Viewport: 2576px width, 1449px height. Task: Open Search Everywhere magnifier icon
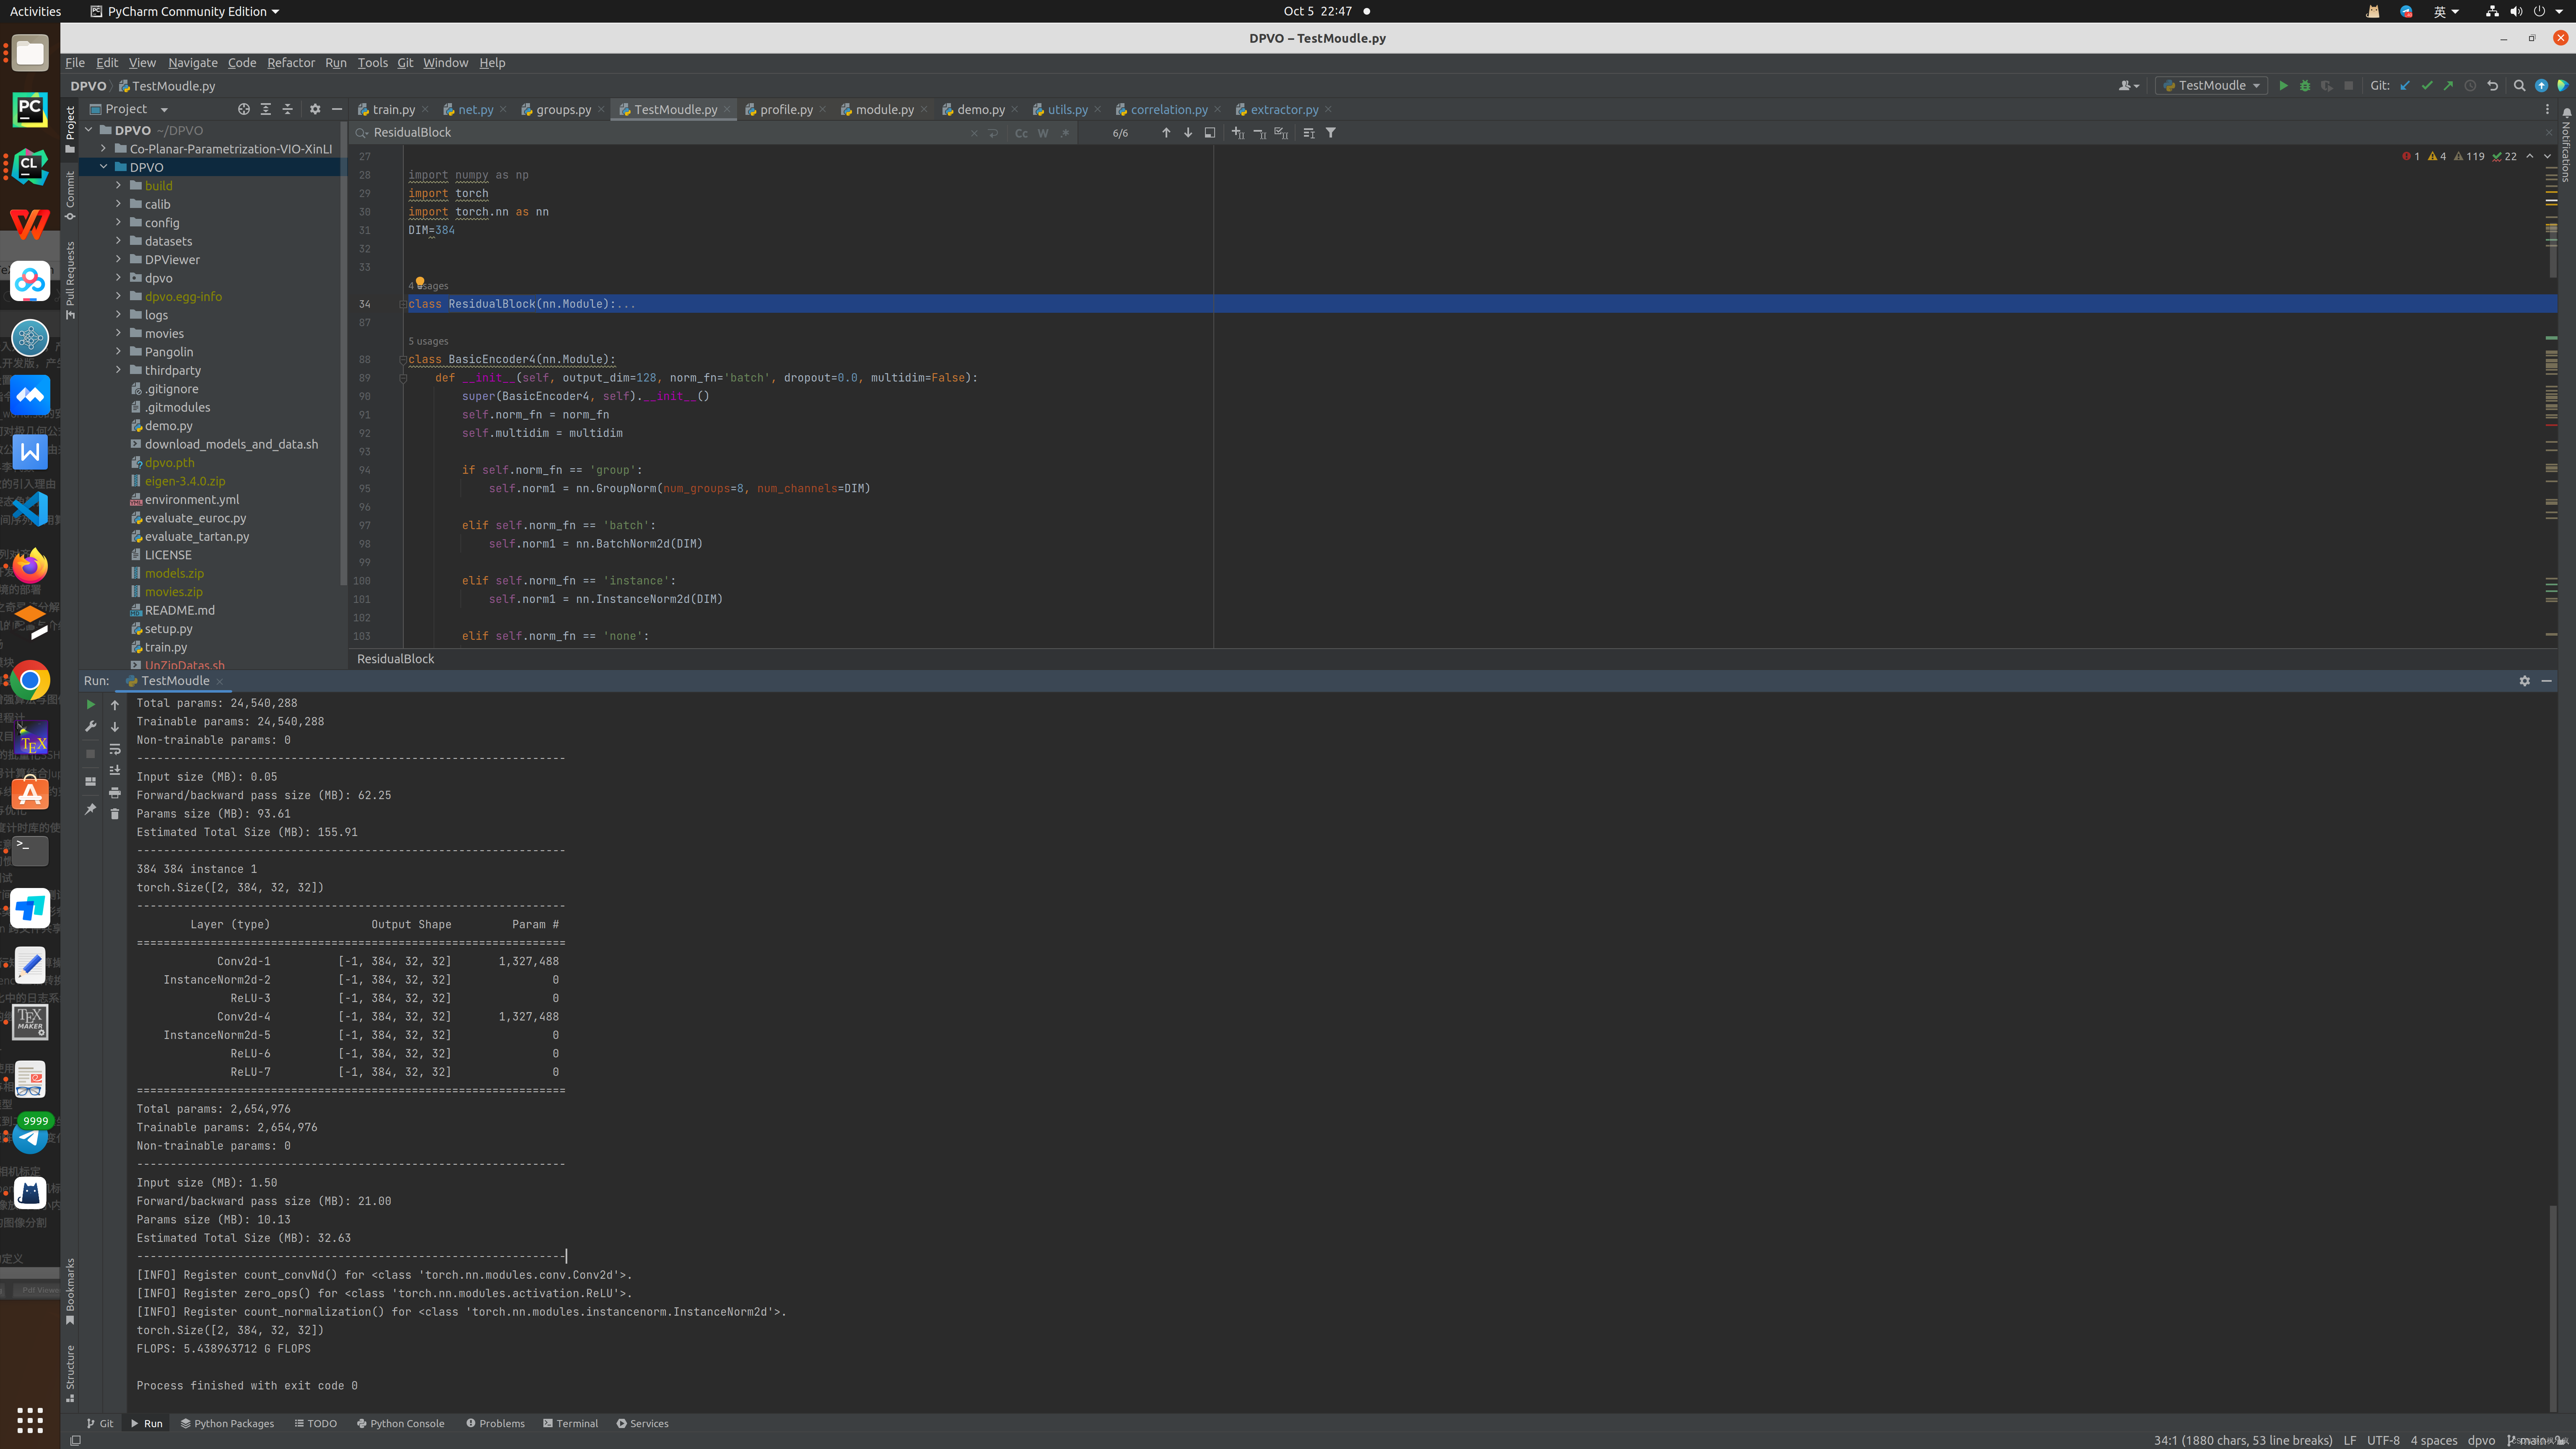2519,86
